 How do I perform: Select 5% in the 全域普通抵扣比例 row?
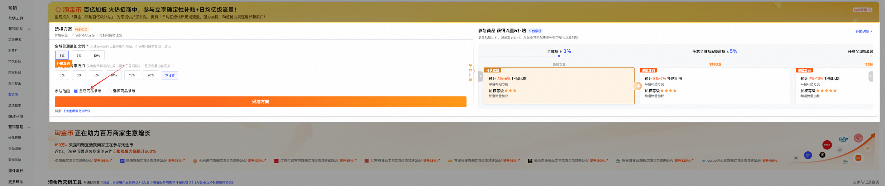(79, 55)
